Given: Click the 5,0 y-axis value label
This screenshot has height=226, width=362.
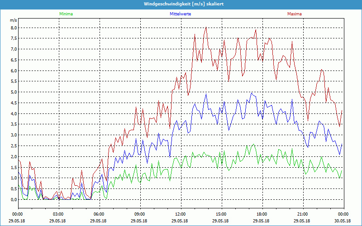Looking at the screenshot, I should coord(14,92).
